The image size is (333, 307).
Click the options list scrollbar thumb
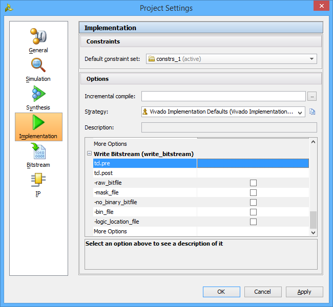pos(313,220)
